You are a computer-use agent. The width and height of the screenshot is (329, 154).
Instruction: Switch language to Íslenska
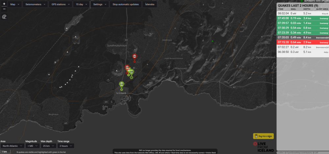click(x=150, y=5)
